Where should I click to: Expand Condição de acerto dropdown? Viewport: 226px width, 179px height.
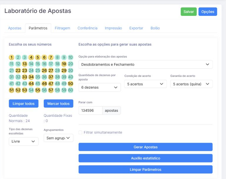pyautogui.click(x=146, y=84)
